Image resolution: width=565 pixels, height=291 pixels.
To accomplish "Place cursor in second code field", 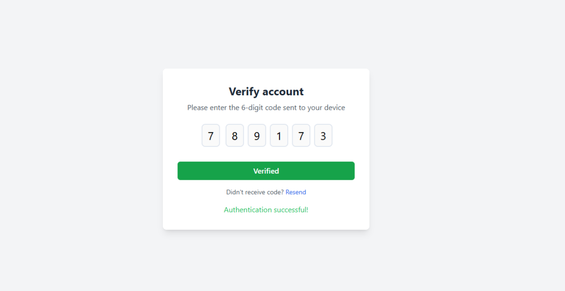I will point(235,135).
